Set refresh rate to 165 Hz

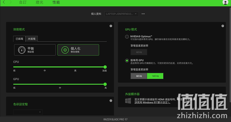[155, 76]
